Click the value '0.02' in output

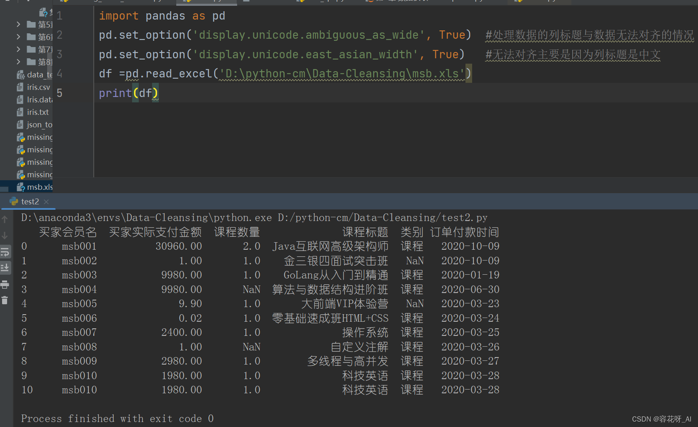point(190,318)
